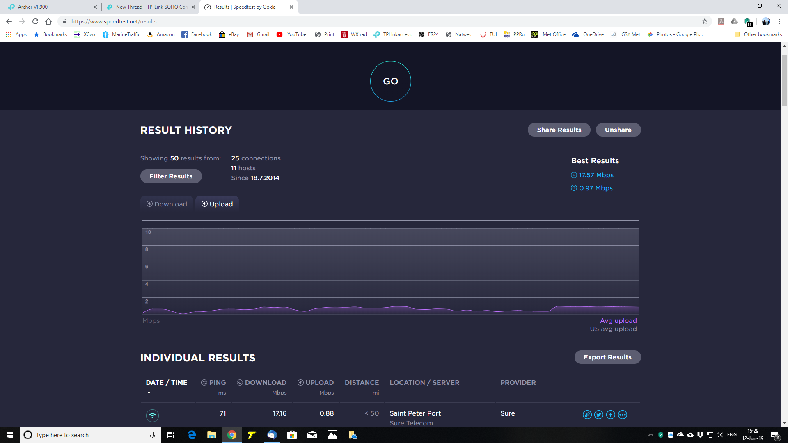
Task: Show hidden system tray icons chevron
Action: coord(651,435)
